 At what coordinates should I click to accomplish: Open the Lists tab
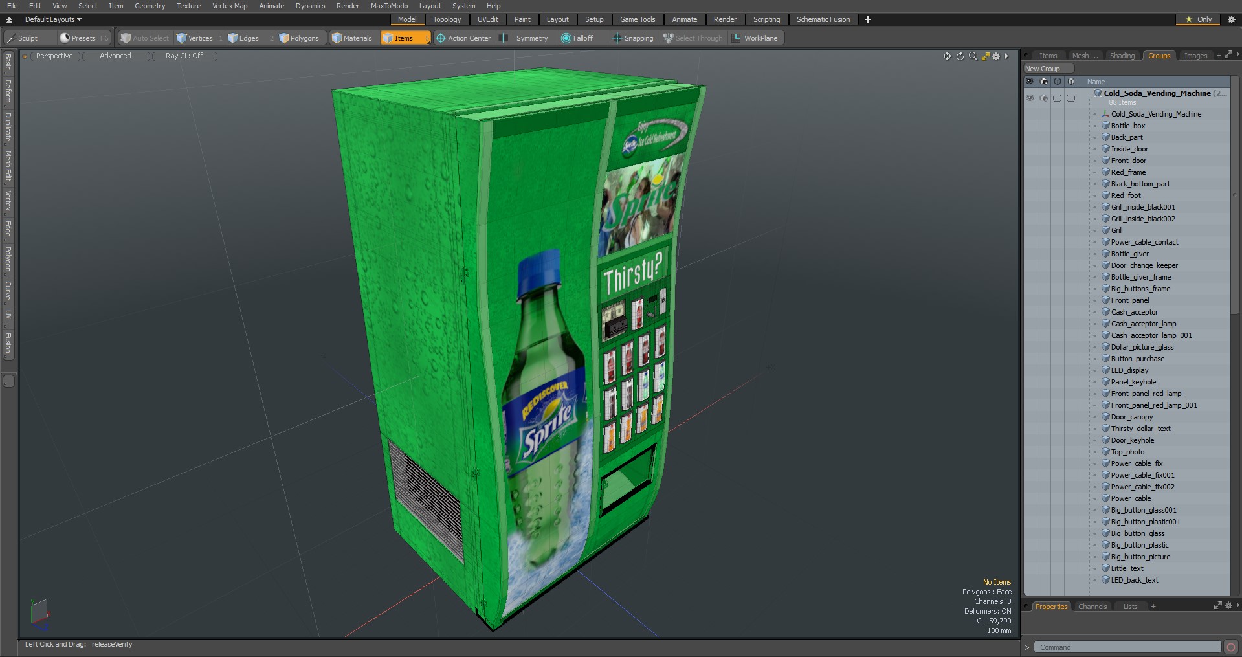[x=1130, y=607]
